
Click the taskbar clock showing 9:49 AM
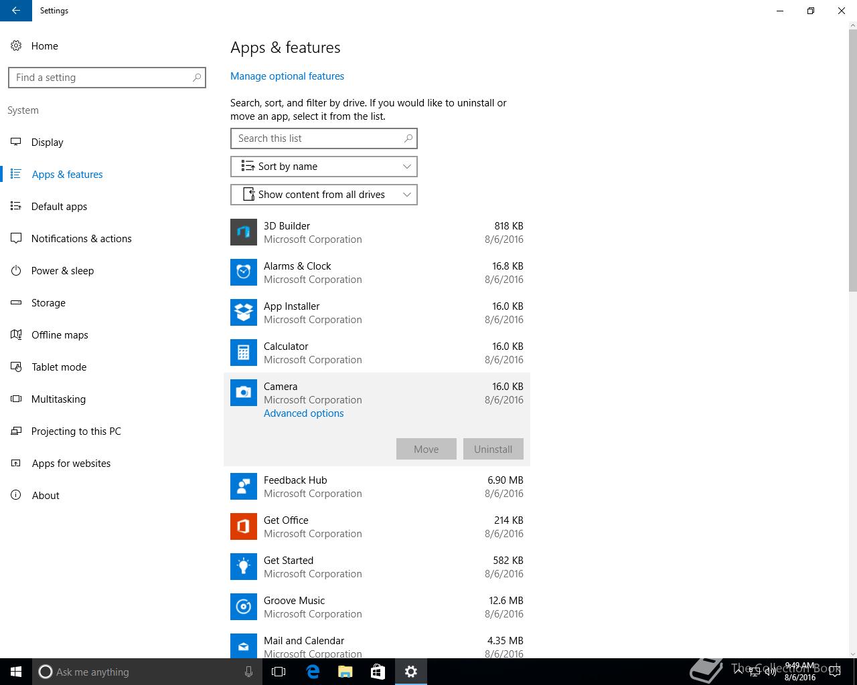(x=800, y=672)
